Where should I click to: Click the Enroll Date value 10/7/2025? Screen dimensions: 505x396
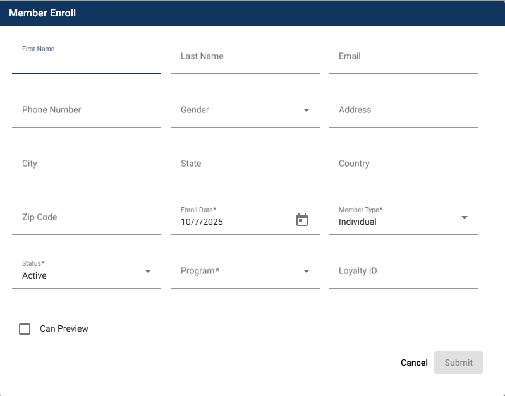[202, 222]
